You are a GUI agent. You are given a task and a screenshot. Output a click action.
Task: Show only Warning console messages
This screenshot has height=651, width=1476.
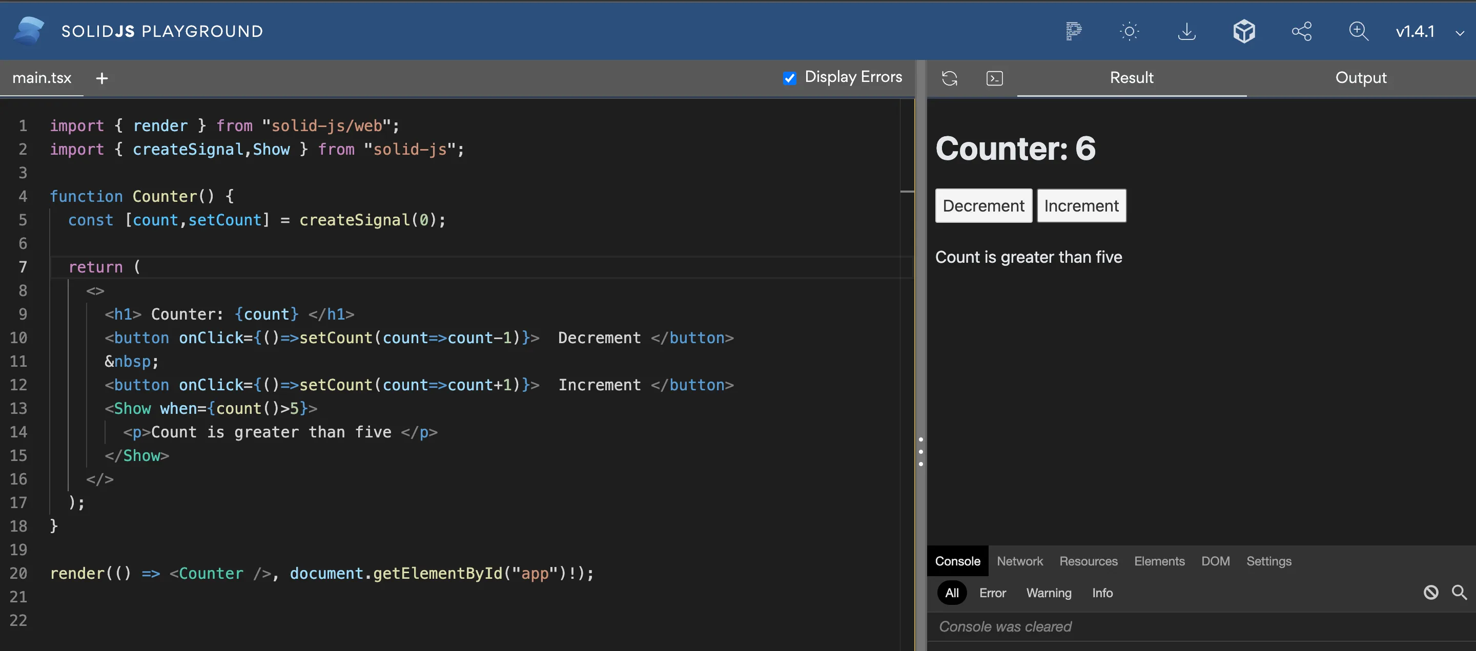click(1049, 593)
